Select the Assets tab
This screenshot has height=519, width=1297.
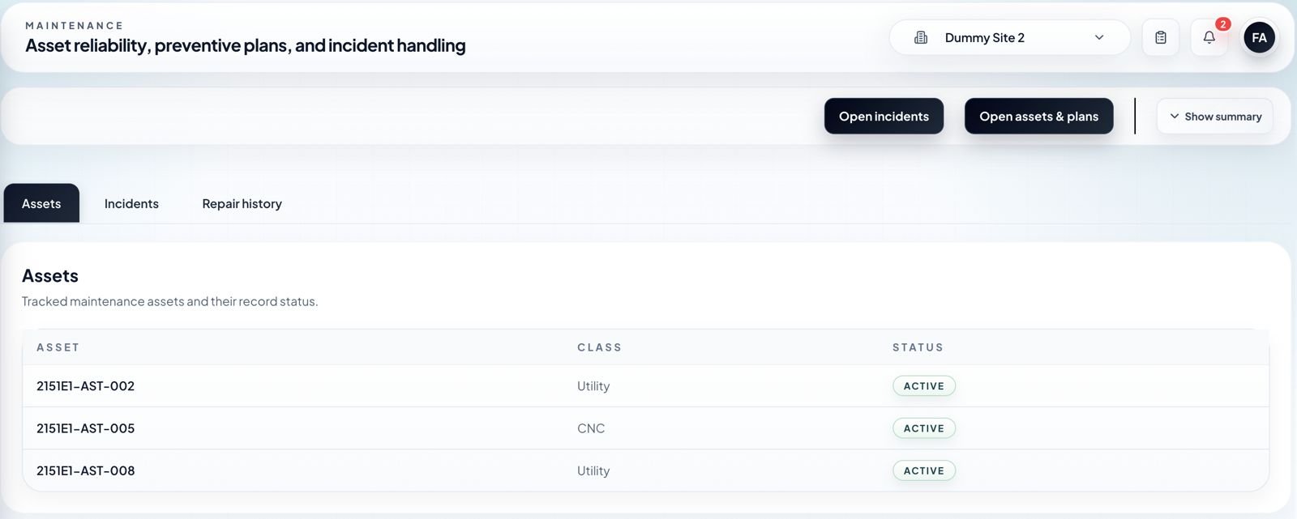(x=41, y=203)
